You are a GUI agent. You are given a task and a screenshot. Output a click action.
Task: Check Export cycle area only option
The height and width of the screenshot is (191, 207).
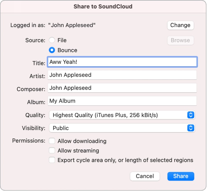click(52, 160)
